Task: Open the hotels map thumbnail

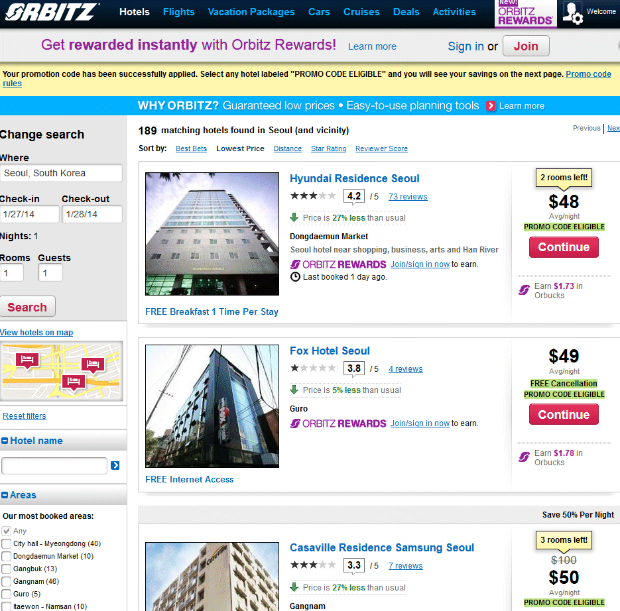Action: click(x=62, y=371)
